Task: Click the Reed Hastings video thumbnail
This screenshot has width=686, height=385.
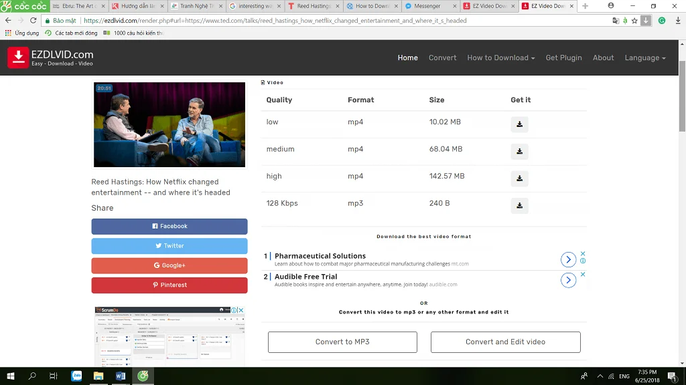Action: point(169,125)
